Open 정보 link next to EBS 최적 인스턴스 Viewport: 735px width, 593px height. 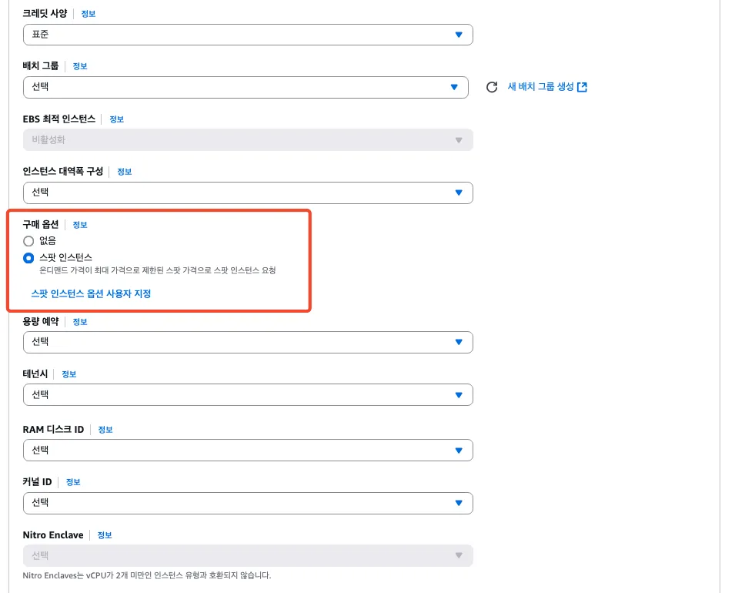[116, 119]
